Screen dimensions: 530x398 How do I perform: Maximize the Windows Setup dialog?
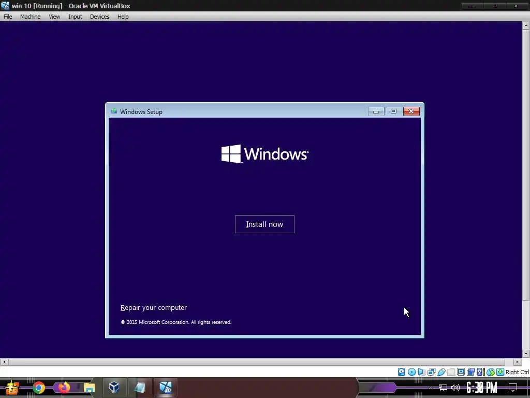click(393, 111)
